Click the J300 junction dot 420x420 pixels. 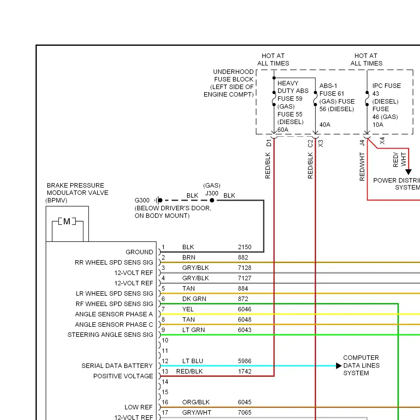pos(212,200)
